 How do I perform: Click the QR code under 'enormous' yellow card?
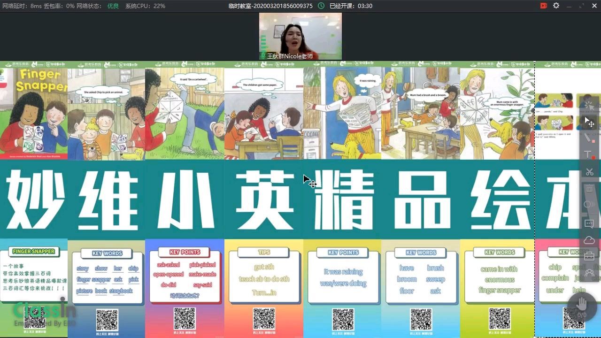click(499, 319)
